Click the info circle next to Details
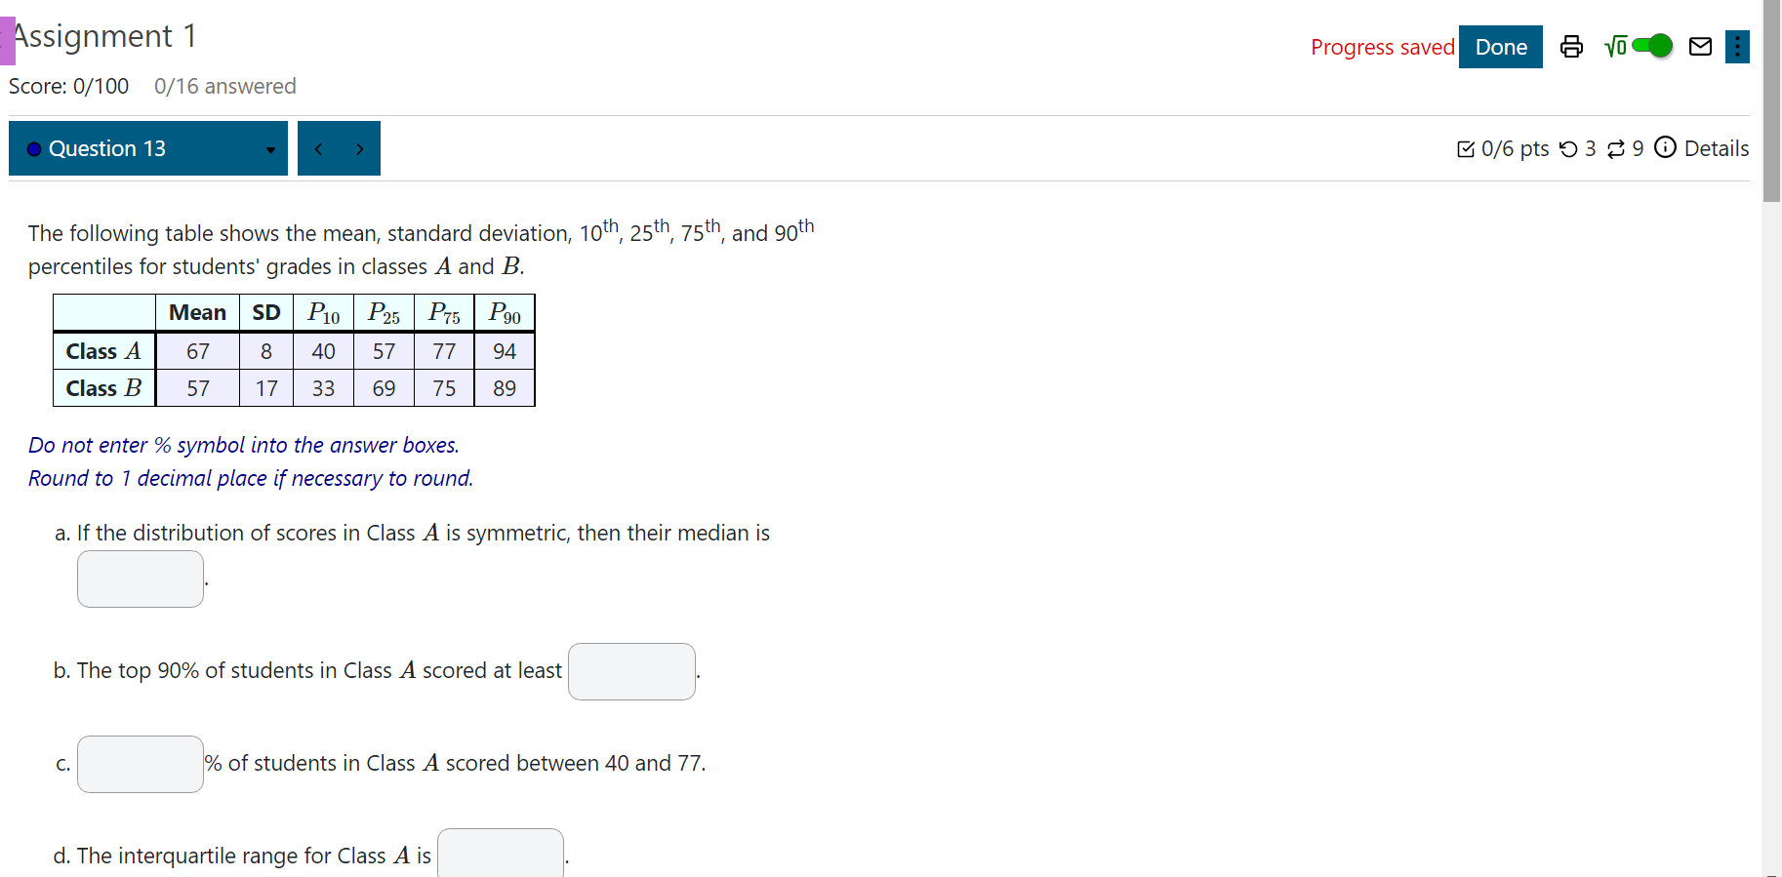The width and height of the screenshot is (1782, 877). click(x=1666, y=148)
